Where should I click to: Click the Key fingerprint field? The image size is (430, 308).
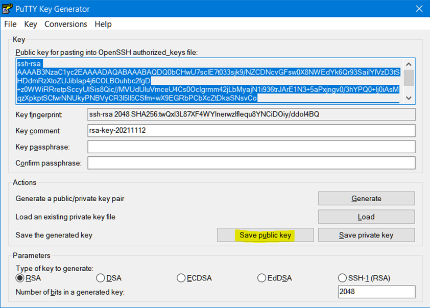click(251, 114)
